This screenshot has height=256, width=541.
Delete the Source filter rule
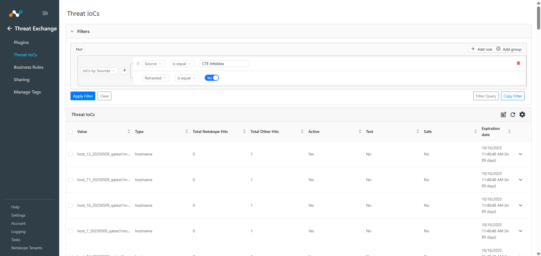[518, 63]
